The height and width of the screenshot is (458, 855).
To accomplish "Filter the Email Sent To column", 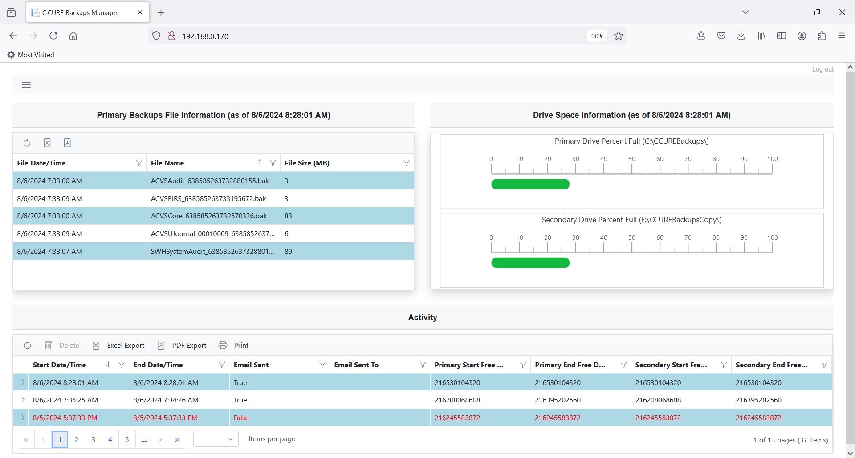I will [x=423, y=365].
